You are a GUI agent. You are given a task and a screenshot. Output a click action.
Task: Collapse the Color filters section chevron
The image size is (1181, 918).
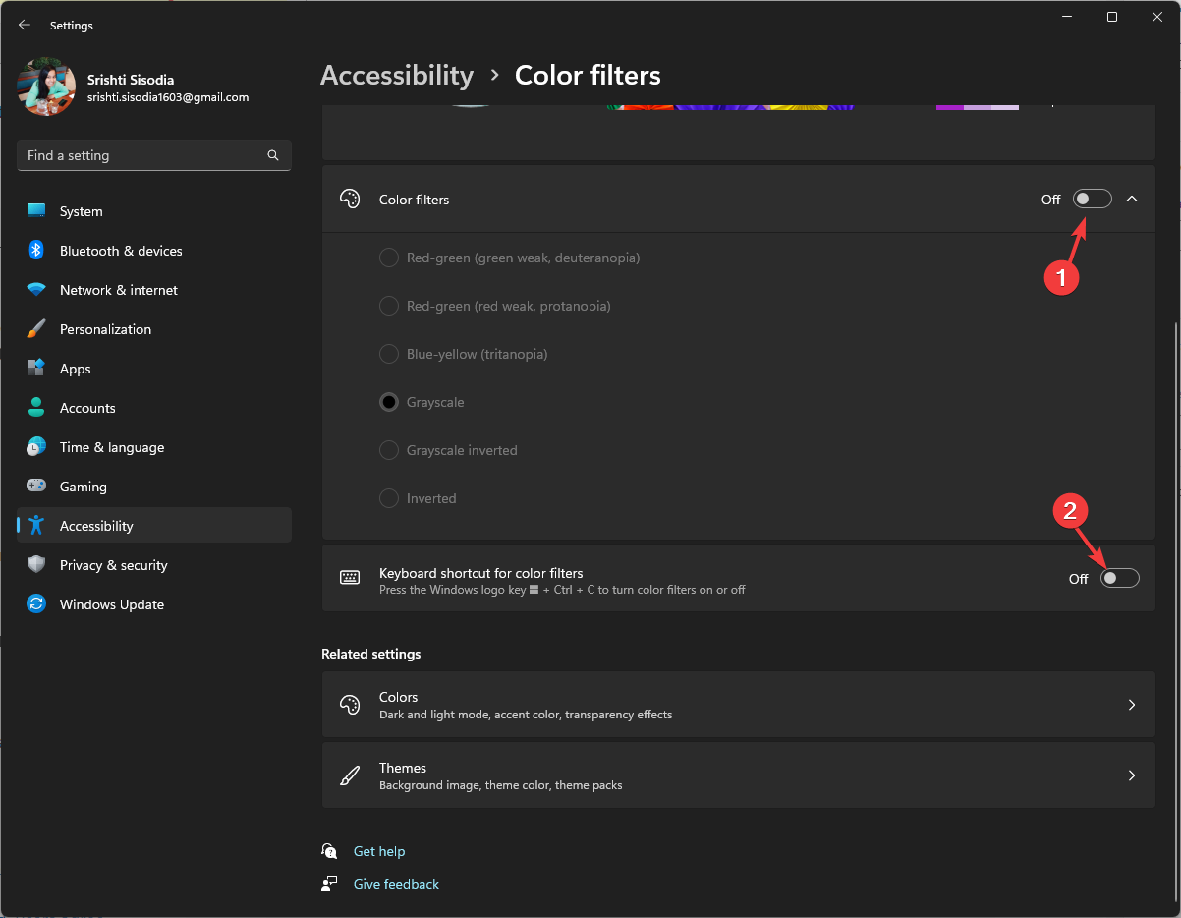pos(1132,200)
